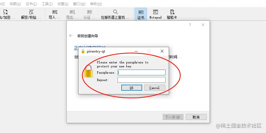
Task: Open the Help (帮助) menu
Action: [x=96, y=4]
